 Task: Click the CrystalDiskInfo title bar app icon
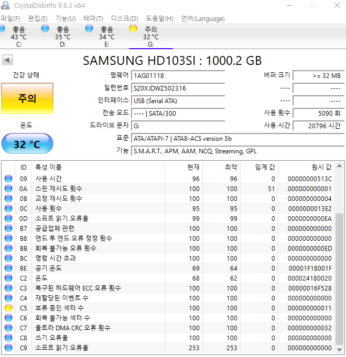[x=5, y=5]
